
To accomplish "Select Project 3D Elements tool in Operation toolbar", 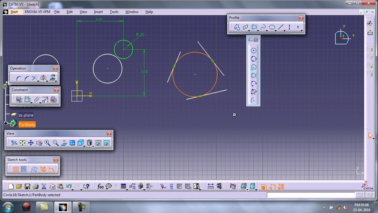I will pos(52,78).
